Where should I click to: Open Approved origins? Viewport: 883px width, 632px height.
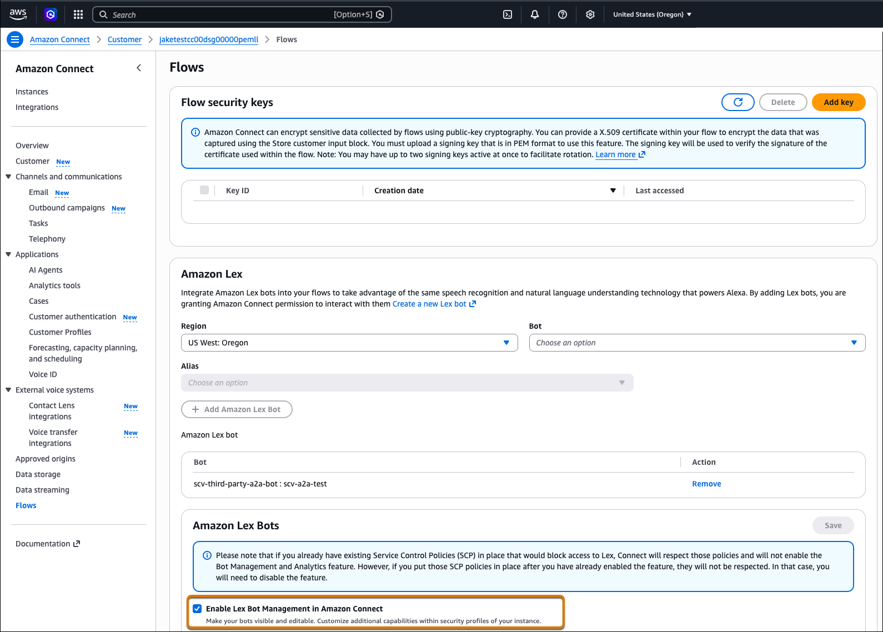46,459
